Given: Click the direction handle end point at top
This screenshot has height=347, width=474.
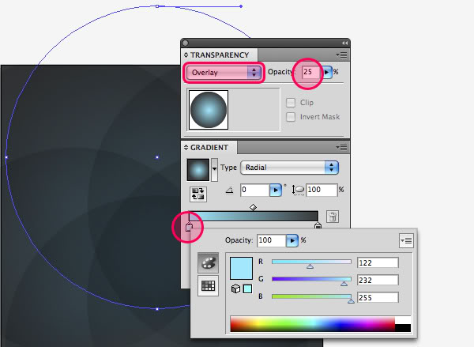Looking at the screenshot, I should pyautogui.click(x=241, y=6).
